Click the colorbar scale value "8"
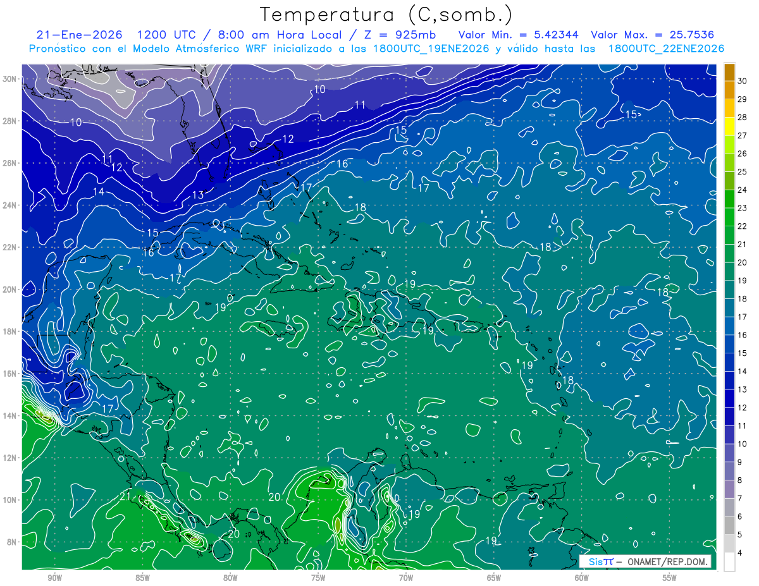This screenshot has height=586, width=759. pyautogui.click(x=741, y=480)
